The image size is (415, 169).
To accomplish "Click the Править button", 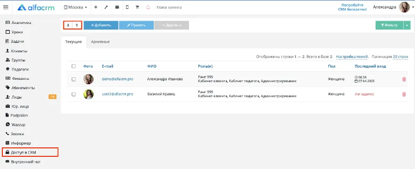I will pyautogui.click(x=136, y=25).
